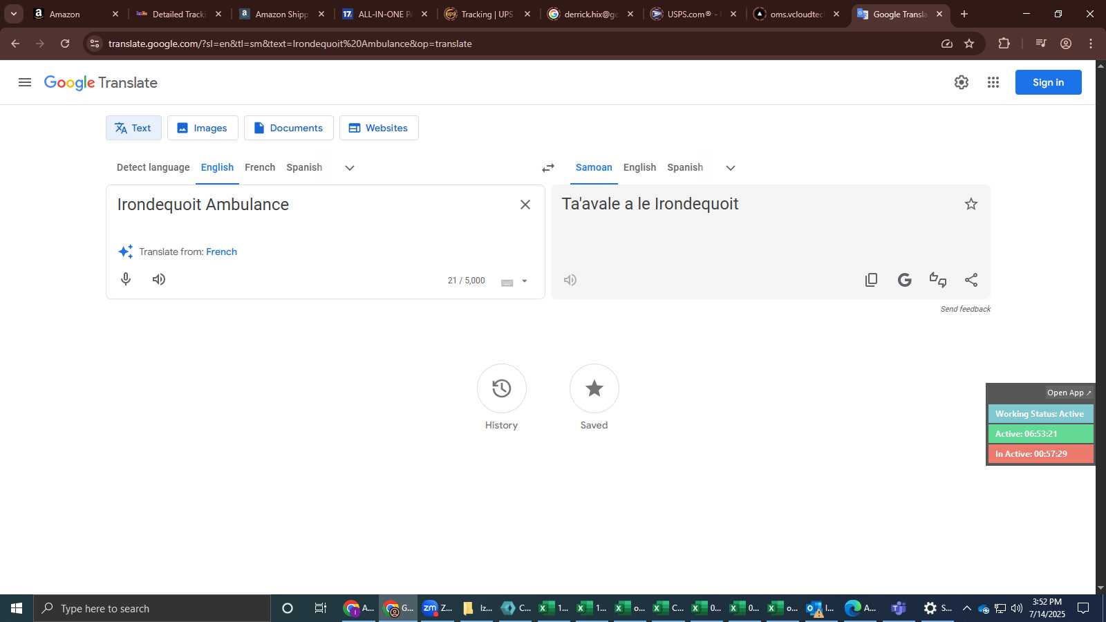This screenshot has width=1106, height=622.
Task: Switch to the Tracking | UPS tab
Action: (x=488, y=14)
